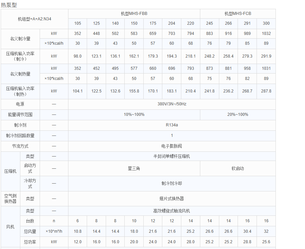
Task: Select the 压缩机 compressor row label
Action: click(11, 172)
